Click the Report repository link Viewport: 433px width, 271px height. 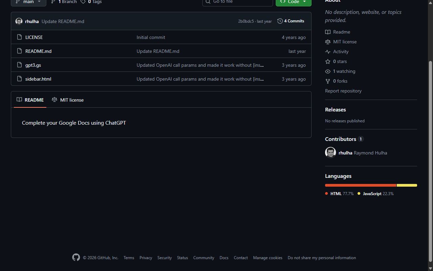point(343,91)
